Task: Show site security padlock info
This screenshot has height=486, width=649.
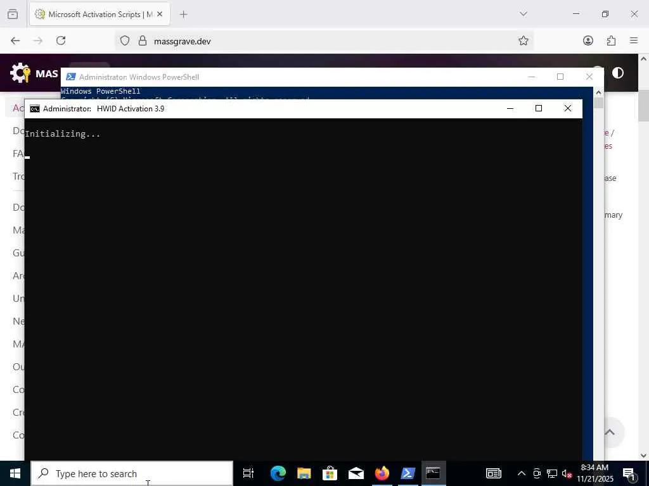Action: point(143,41)
